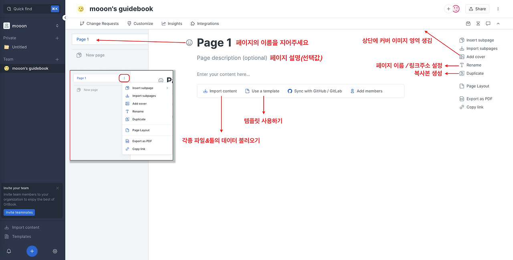Dismiss the Invite your team card
The width and height of the screenshot is (513, 260).
[x=57, y=188]
